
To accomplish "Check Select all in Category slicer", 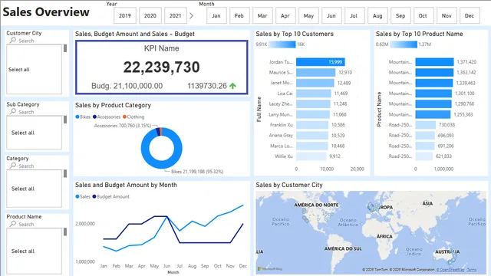I will (x=23, y=189).
